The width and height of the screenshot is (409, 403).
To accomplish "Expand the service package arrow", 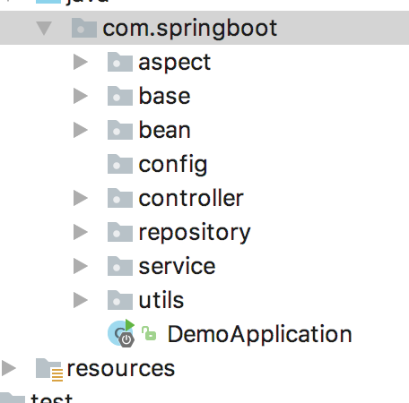I will (81, 266).
